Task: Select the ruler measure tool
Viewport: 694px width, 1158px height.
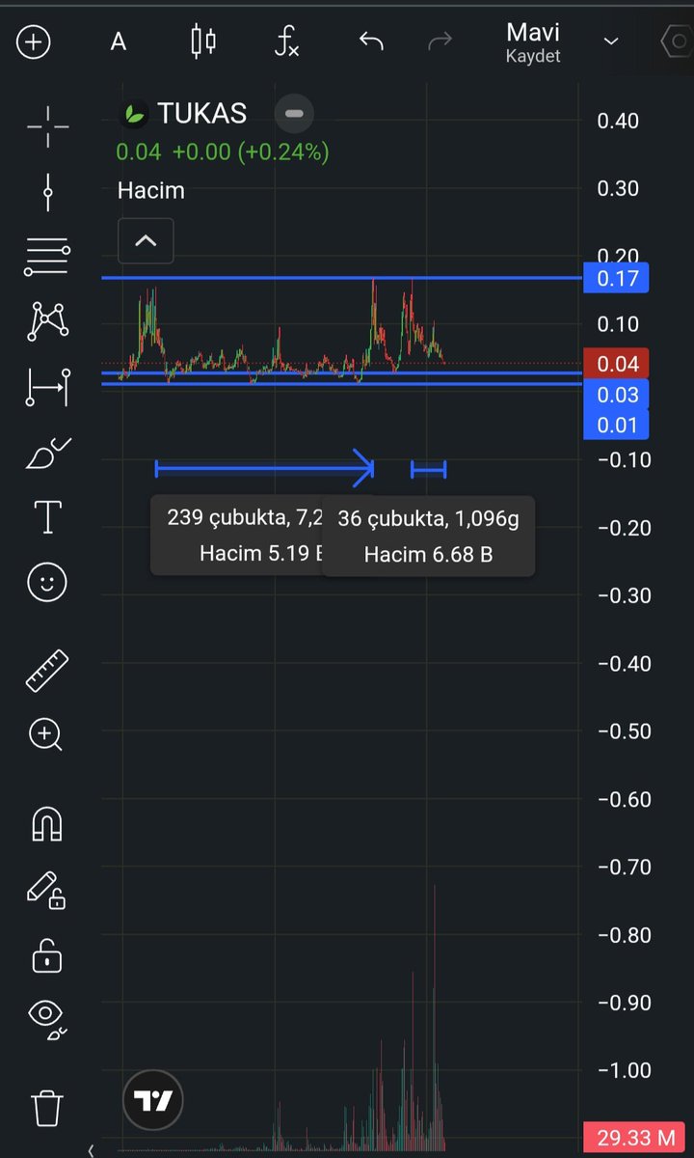Action: 47,670
